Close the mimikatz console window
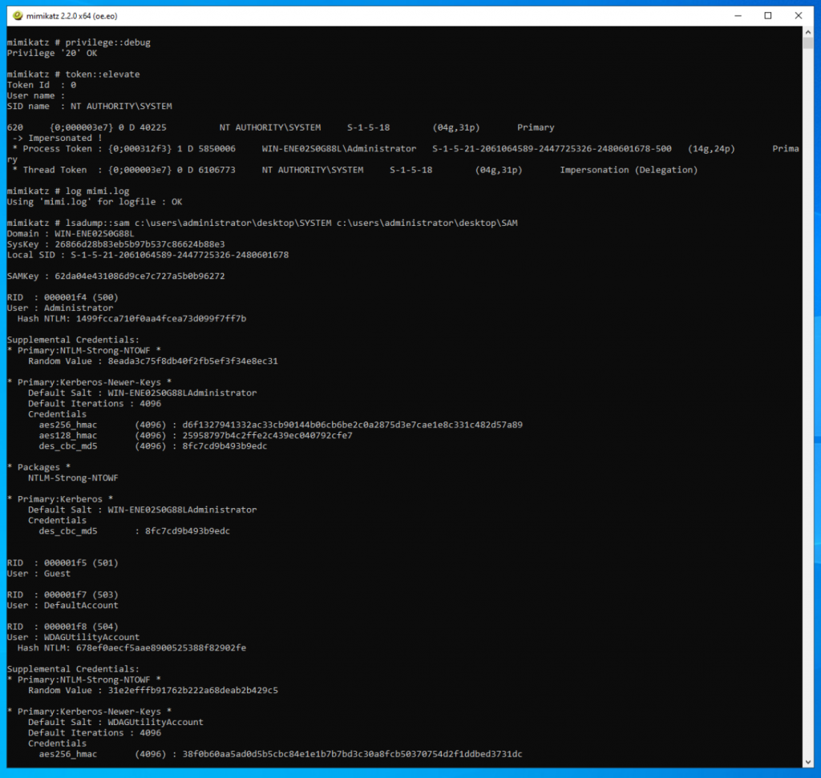The width and height of the screenshot is (821, 778). tap(798, 16)
